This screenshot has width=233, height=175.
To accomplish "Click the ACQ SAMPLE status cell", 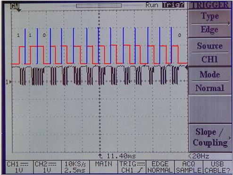I will tap(188, 167).
